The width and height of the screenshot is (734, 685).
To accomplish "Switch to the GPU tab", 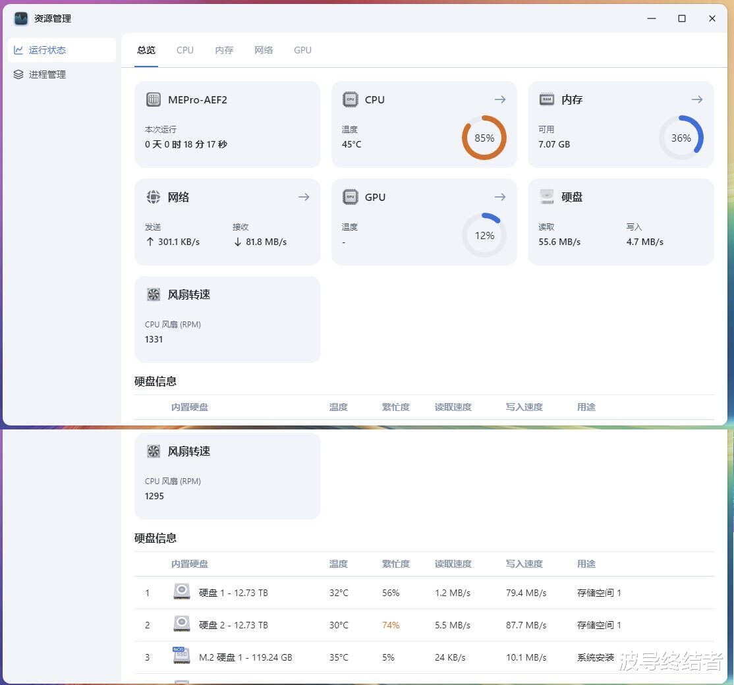I will click(x=302, y=50).
